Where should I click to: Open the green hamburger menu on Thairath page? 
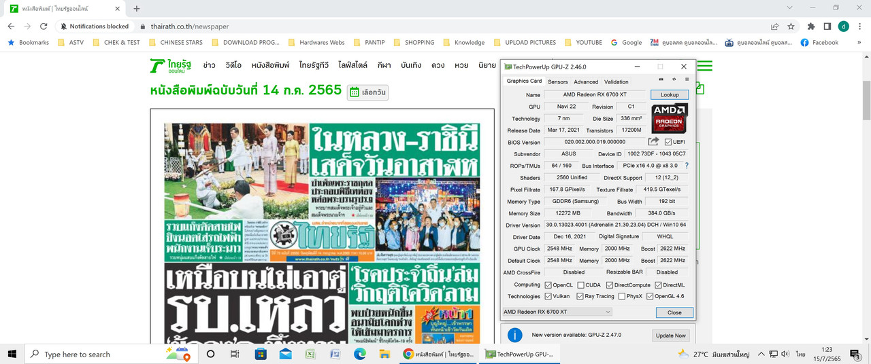(x=704, y=66)
